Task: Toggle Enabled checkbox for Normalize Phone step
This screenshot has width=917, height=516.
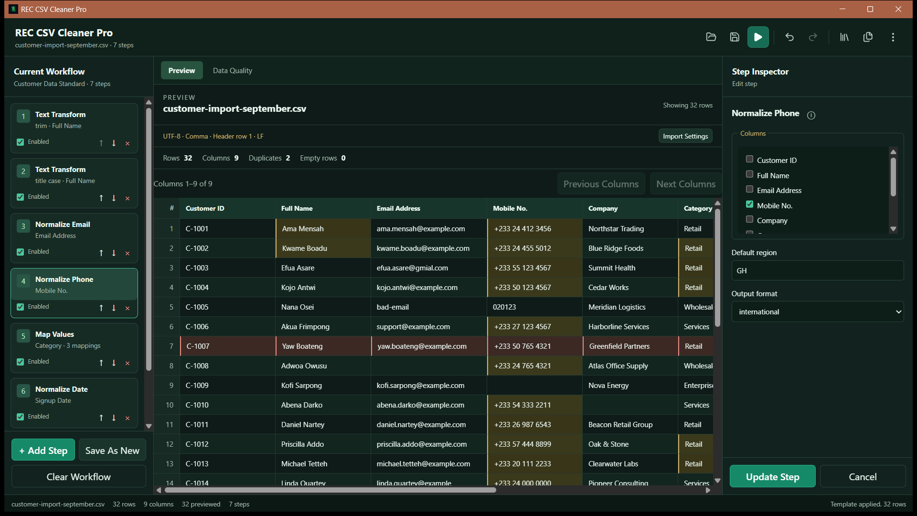Action: coord(21,307)
